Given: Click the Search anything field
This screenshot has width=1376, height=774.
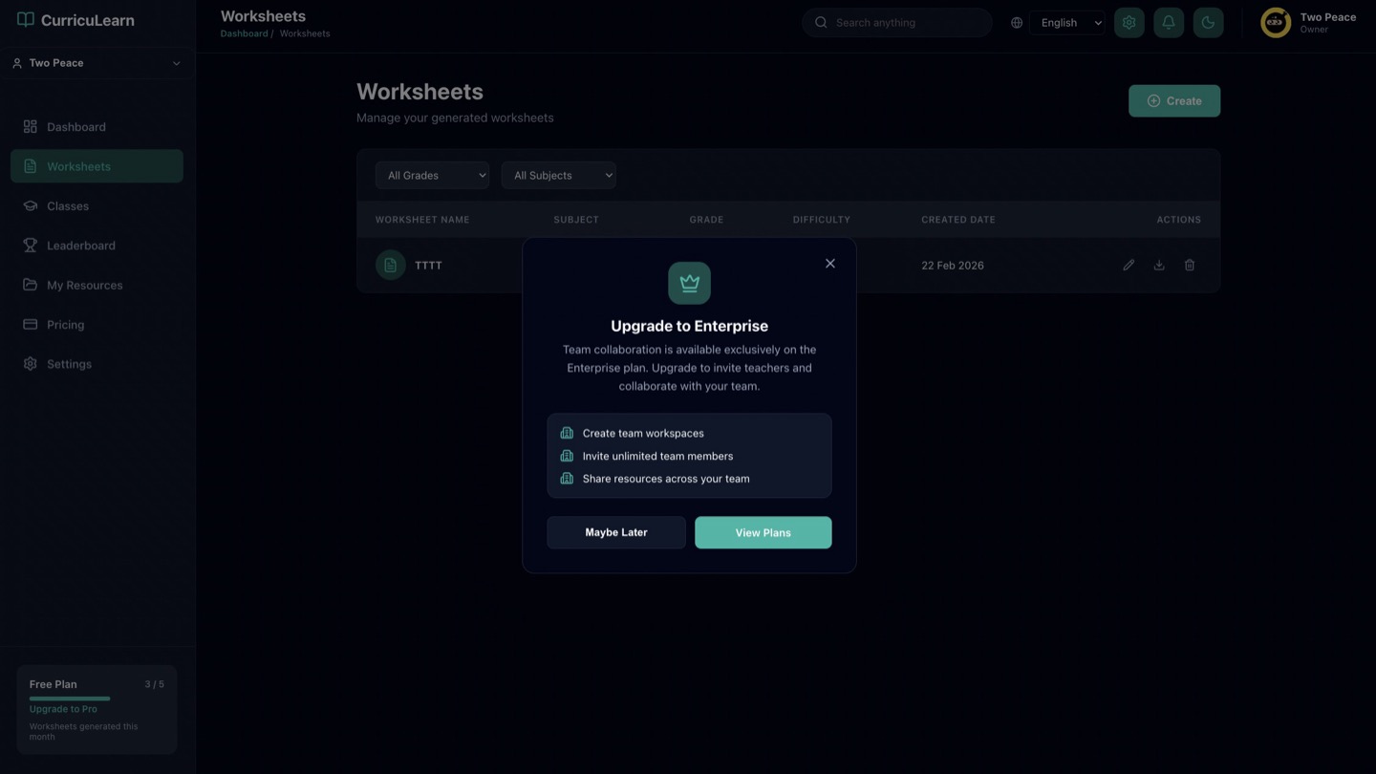Looking at the screenshot, I should tap(897, 23).
